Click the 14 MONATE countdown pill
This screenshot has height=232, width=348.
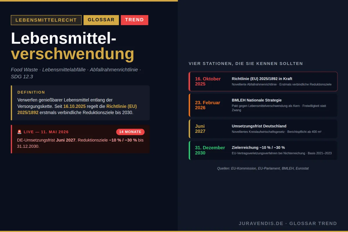click(130, 132)
